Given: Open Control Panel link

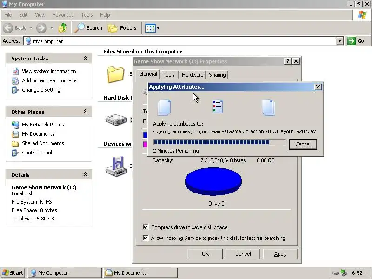Looking at the screenshot, I should click(x=37, y=153).
